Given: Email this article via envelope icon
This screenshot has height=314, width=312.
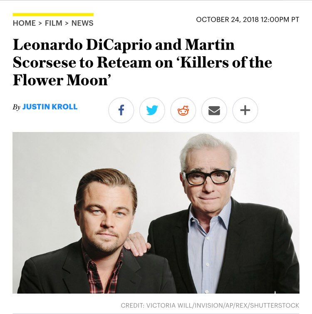Looking at the screenshot, I should [x=214, y=110].
